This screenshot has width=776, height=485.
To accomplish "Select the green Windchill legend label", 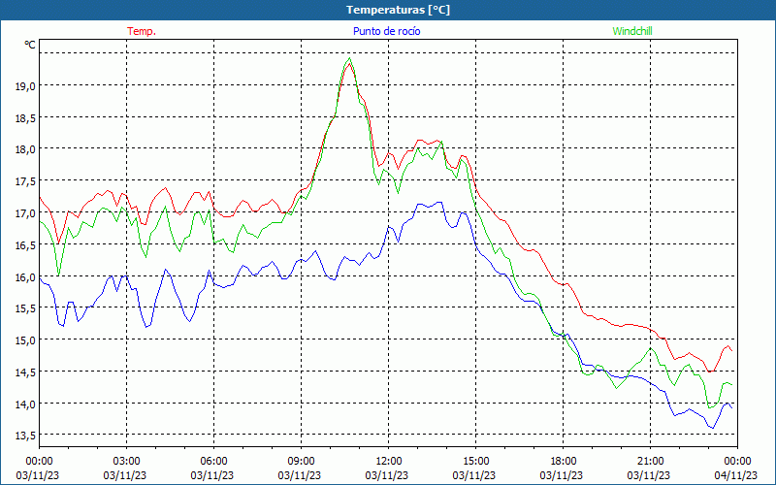I will 632,31.
